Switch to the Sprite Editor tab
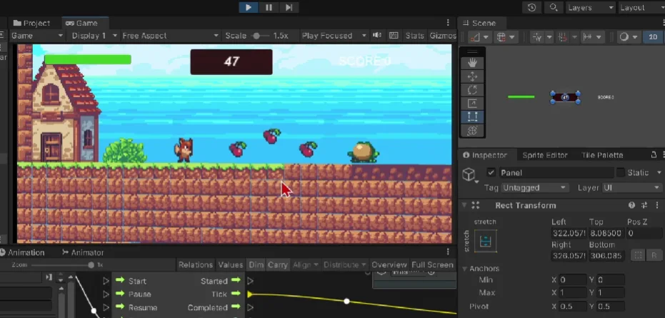Image resolution: width=665 pixels, height=318 pixels. click(x=545, y=155)
